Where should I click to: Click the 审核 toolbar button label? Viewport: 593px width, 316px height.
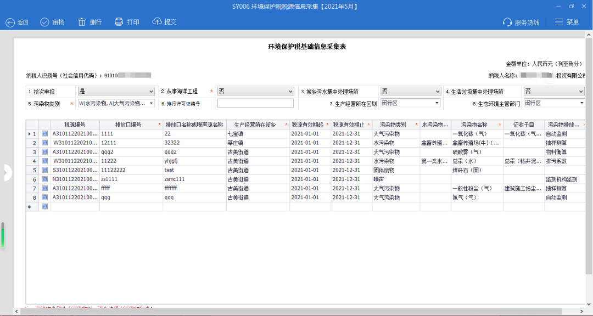click(58, 22)
